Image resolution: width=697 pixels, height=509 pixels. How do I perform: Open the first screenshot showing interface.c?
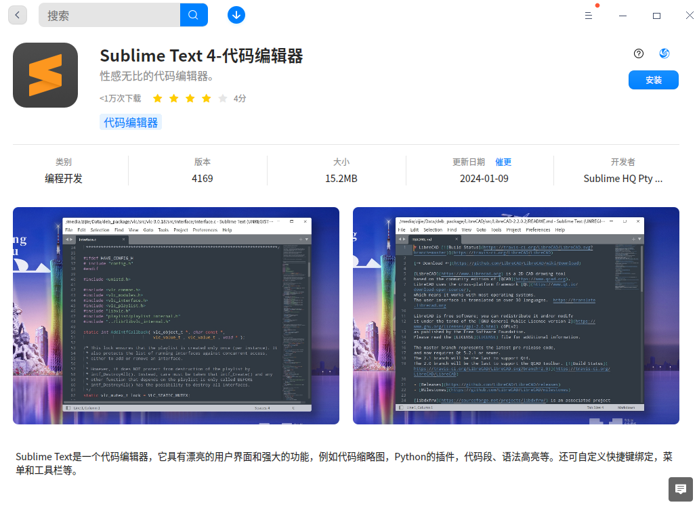tap(176, 316)
